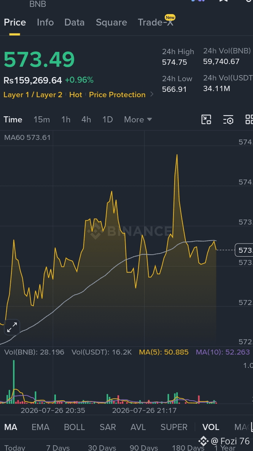253x451 pixels.
Task: Switch chart interval to 4h
Action: pos(86,120)
